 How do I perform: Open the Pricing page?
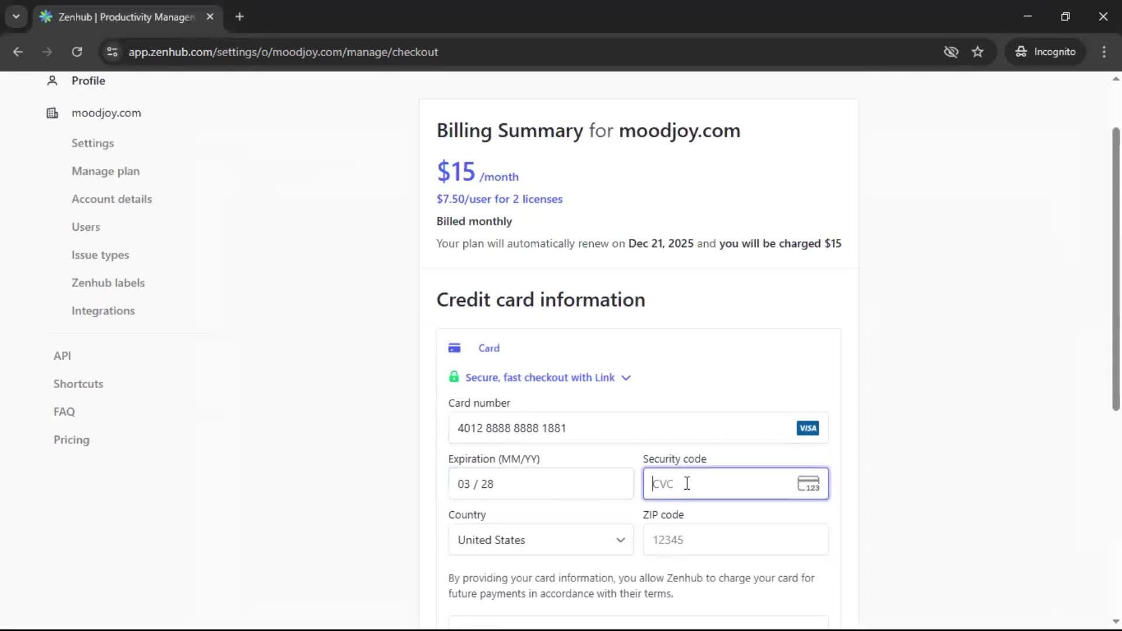[71, 439]
